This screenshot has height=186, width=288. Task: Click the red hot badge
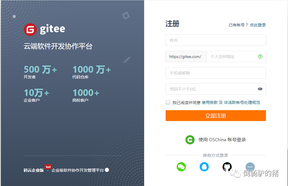[x=48, y=167]
